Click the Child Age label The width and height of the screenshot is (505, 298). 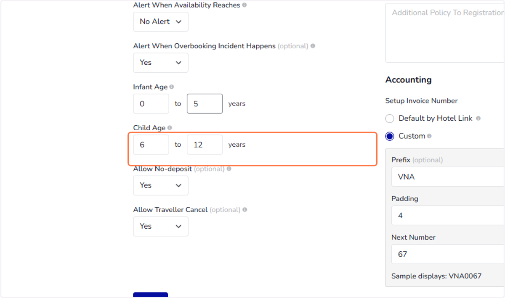click(x=149, y=128)
